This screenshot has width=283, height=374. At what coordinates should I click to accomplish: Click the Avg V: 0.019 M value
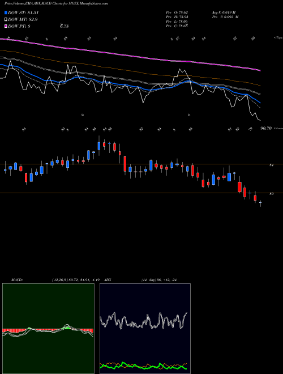224,12
